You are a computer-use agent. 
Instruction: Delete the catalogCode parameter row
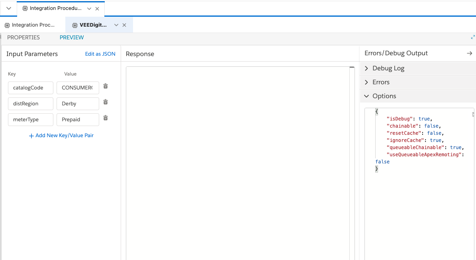coord(106,86)
